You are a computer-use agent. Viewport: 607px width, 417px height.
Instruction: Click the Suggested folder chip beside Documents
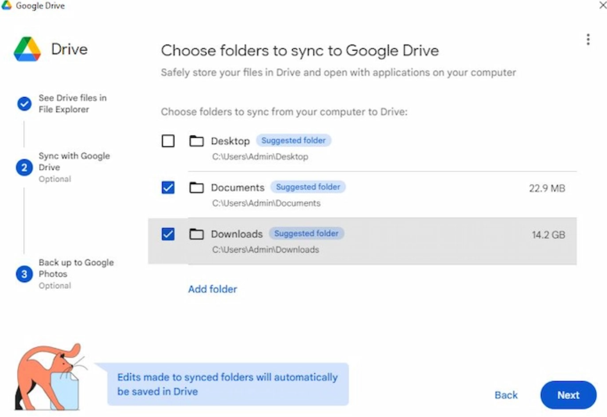pos(308,186)
